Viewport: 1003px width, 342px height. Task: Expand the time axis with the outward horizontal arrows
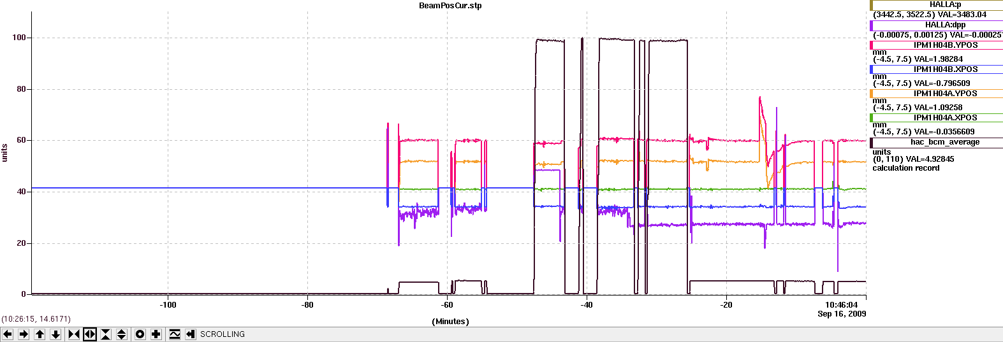(x=90, y=334)
